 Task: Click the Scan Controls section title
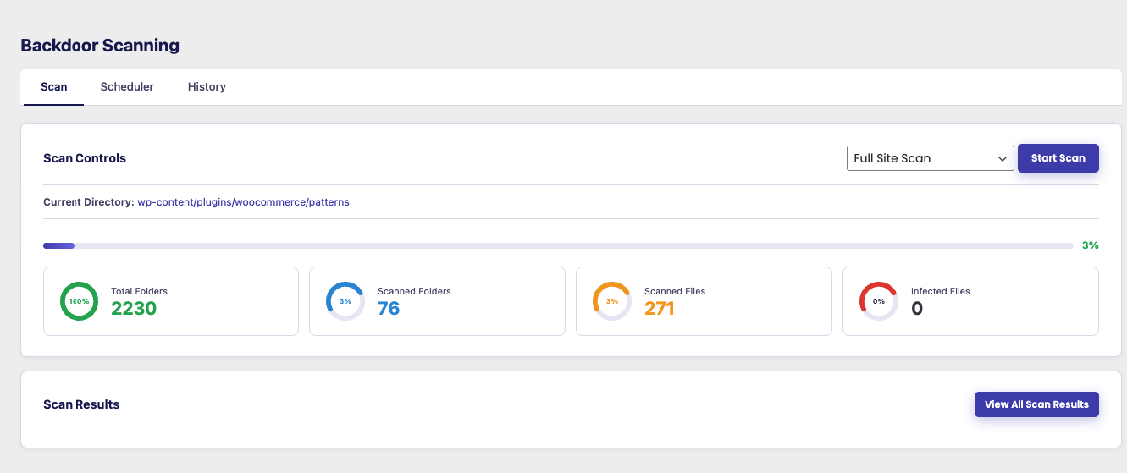(85, 158)
